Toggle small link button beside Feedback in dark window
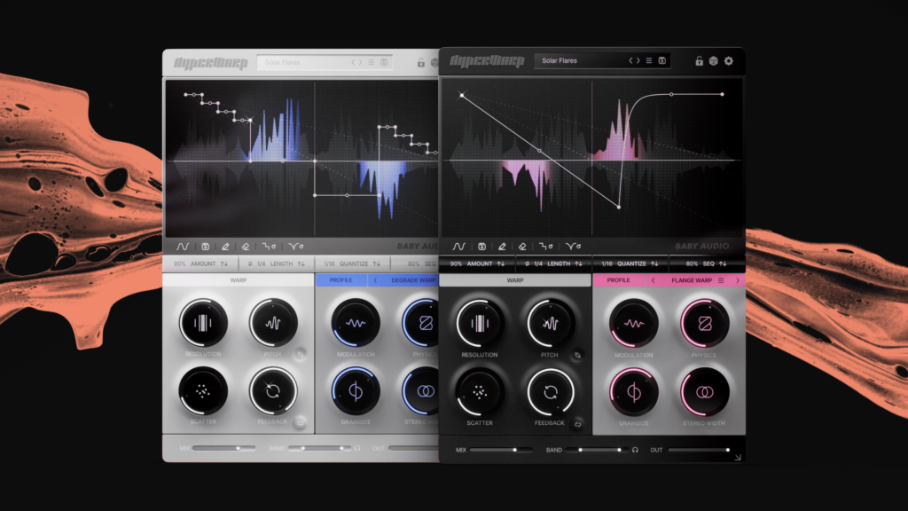The height and width of the screenshot is (511, 908). [577, 424]
